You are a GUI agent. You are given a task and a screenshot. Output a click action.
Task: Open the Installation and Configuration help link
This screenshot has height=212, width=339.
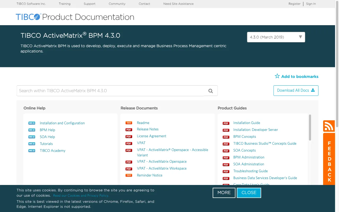coord(62,123)
